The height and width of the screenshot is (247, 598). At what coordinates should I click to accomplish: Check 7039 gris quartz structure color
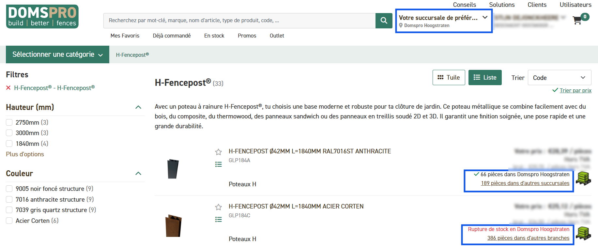pos(9,210)
